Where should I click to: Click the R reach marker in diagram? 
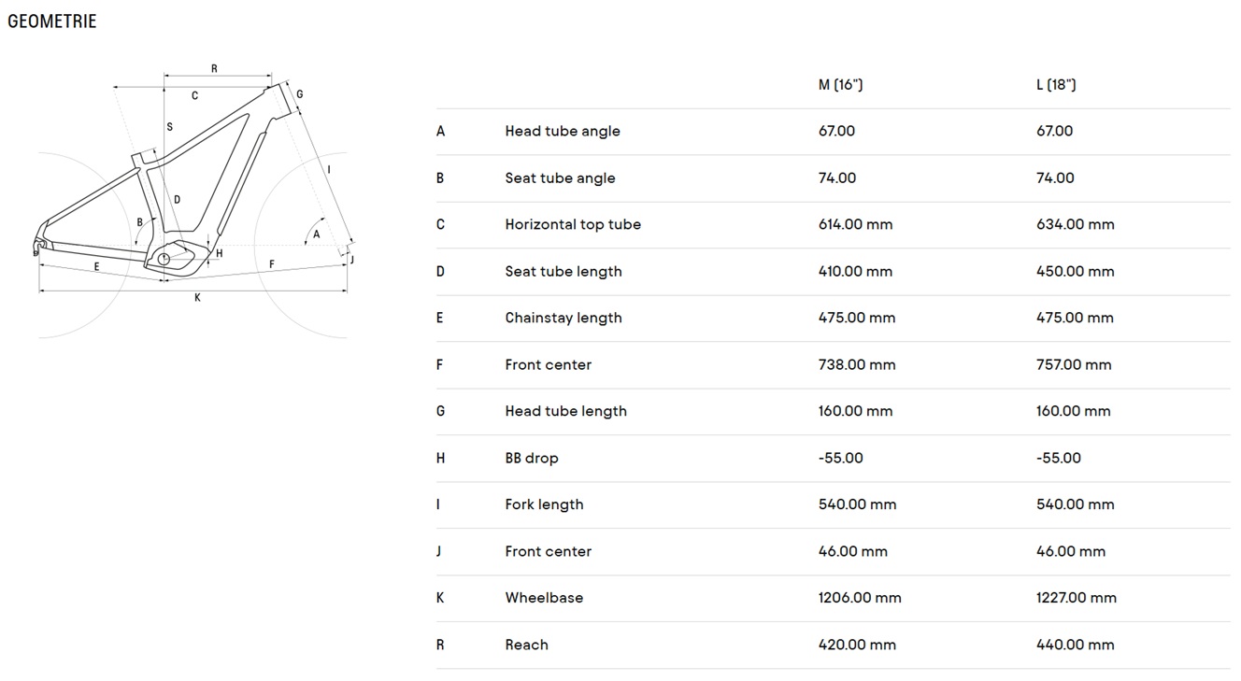[214, 68]
